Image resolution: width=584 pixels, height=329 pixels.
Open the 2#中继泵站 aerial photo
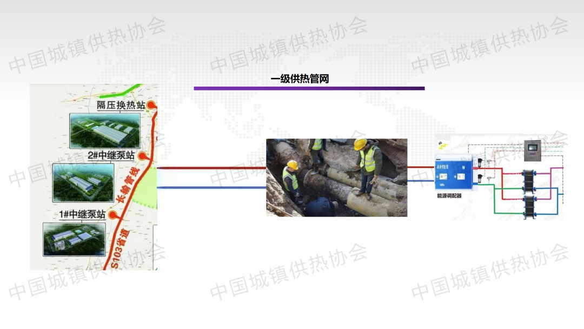pos(83,182)
